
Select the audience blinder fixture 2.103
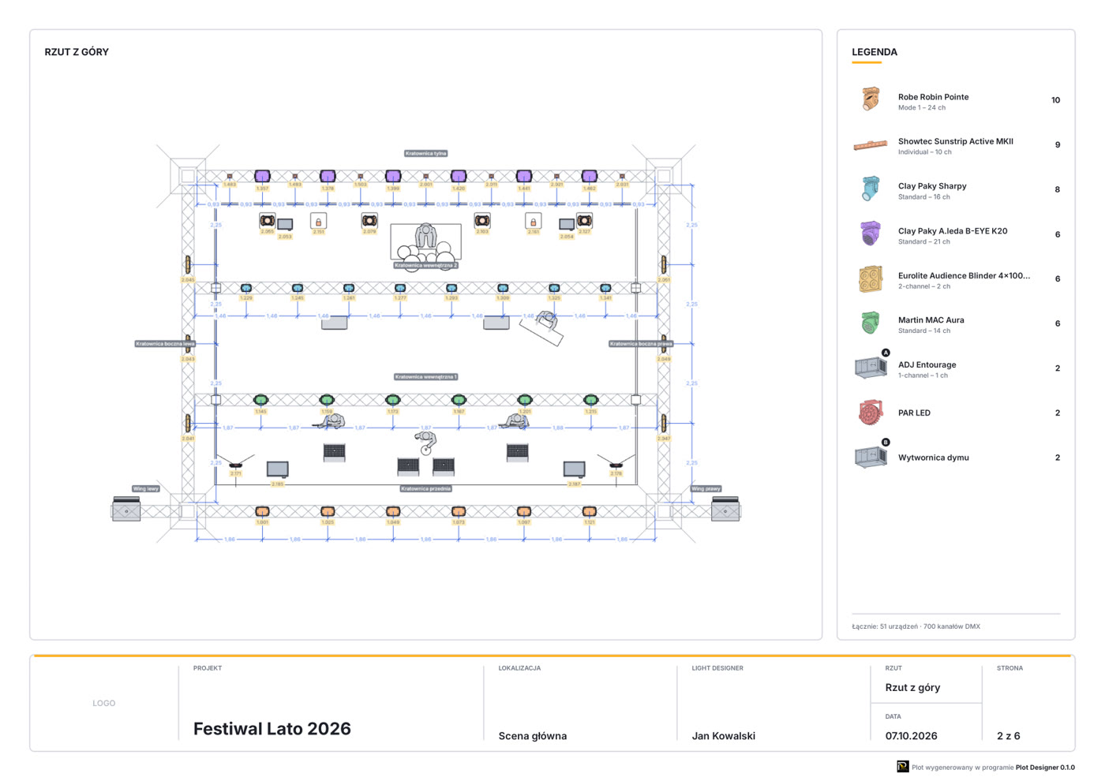point(482,221)
